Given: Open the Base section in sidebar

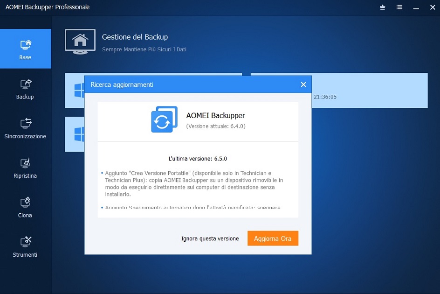Looking at the screenshot, I should (26, 49).
